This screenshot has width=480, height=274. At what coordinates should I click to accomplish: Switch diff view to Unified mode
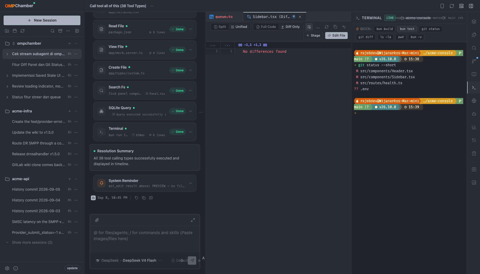(239, 27)
